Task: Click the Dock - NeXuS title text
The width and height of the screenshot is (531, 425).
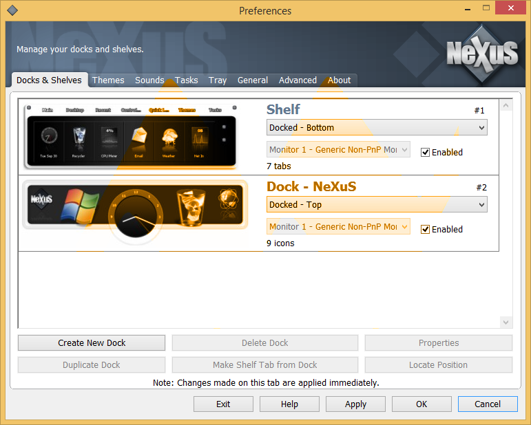Action: pos(311,186)
